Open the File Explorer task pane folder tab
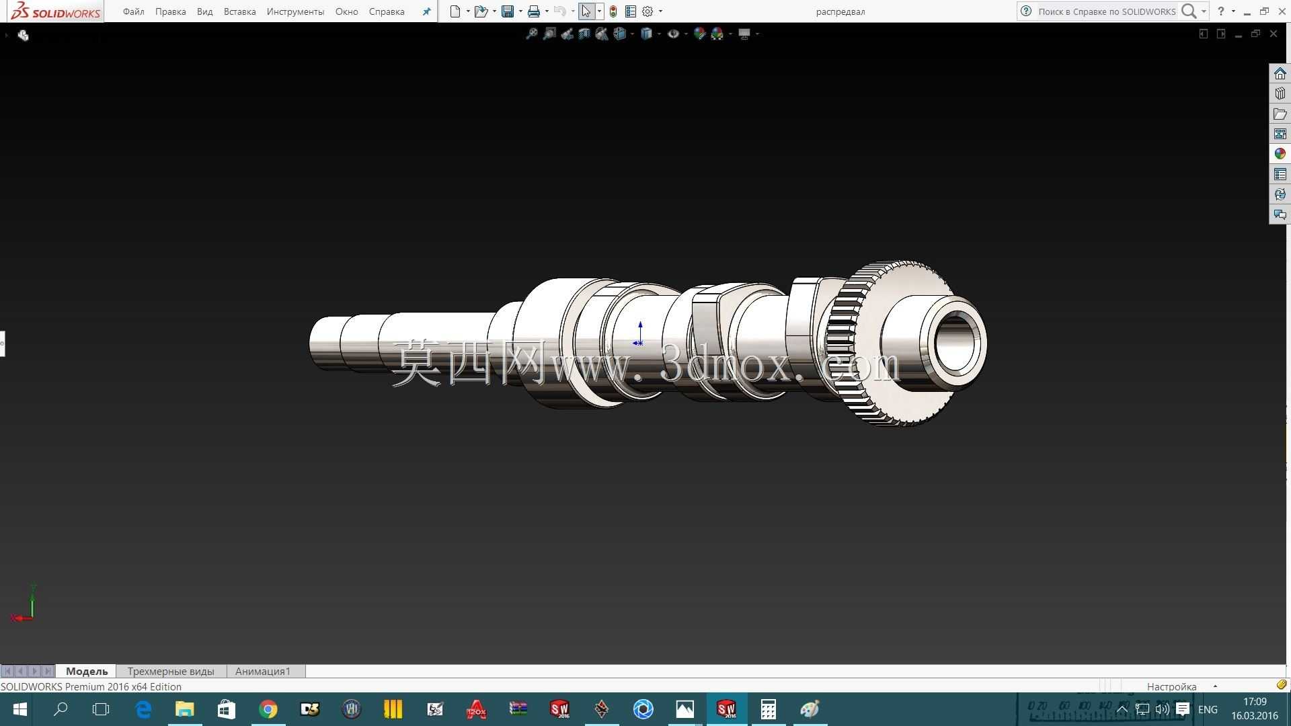Viewport: 1291px width, 726px height. [x=1280, y=114]
